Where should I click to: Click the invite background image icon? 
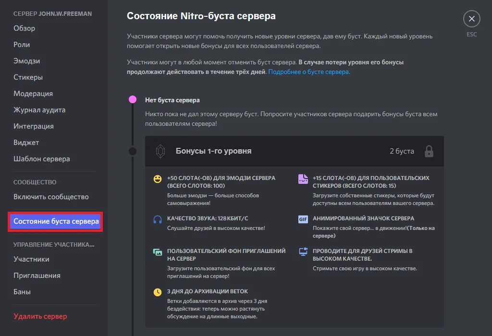point(158,252)
